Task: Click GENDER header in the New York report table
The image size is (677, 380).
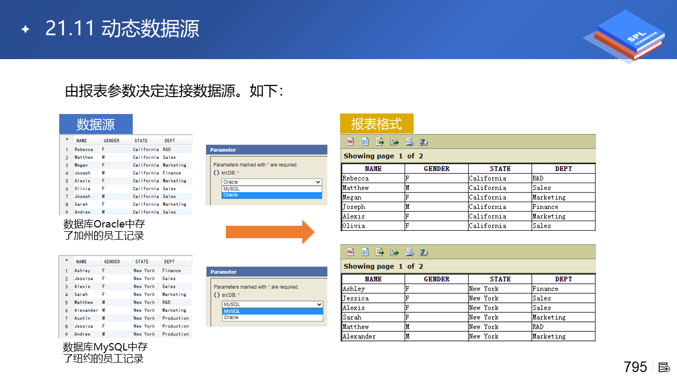Action: [437, 279]
